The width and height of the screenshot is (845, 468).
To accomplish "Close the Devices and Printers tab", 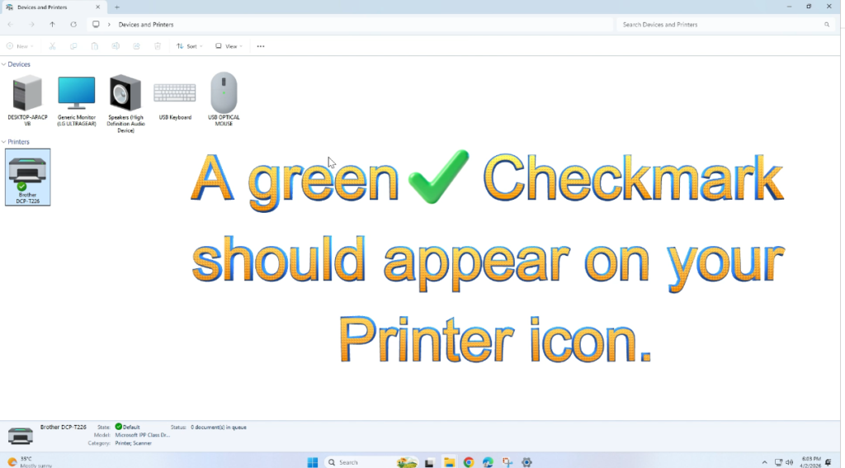I will (97, 7).
